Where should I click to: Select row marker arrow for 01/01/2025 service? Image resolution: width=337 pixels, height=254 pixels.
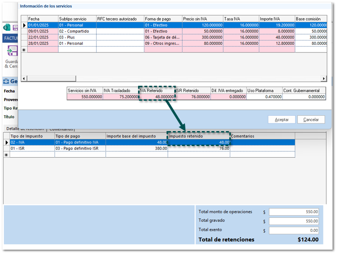tap(24, 25)
